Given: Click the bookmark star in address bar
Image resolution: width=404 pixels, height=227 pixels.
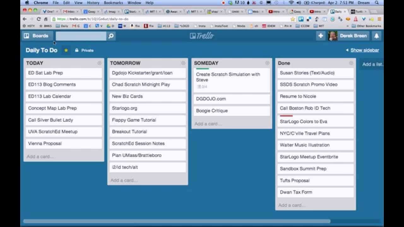Looking at the screenshot, I should 293,19.
